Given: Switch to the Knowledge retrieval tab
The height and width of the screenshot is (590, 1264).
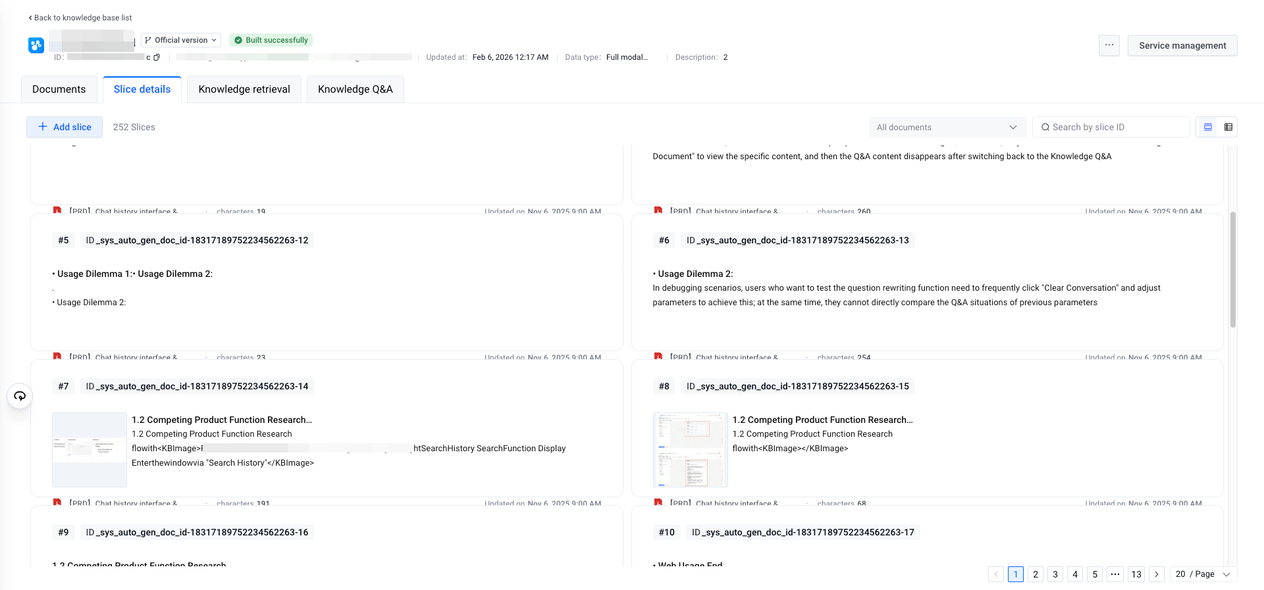Looking at the screenshot, I should point(244,89).
